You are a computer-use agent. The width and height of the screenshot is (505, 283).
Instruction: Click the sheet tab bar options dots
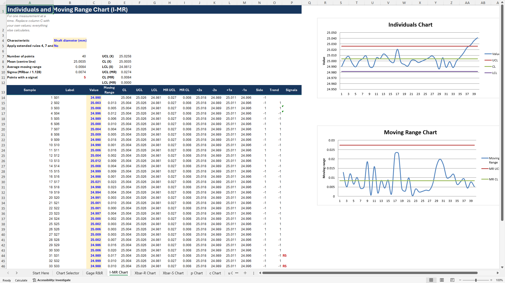tap(253, 273)
